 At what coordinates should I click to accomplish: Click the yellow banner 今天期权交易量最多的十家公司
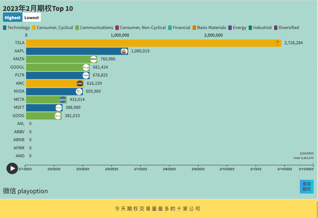coord(158,209)
